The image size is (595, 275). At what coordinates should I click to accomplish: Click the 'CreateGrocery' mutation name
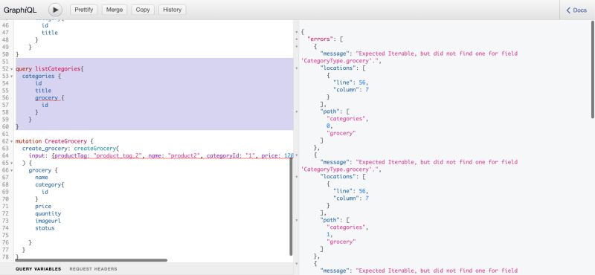[65, 141]
